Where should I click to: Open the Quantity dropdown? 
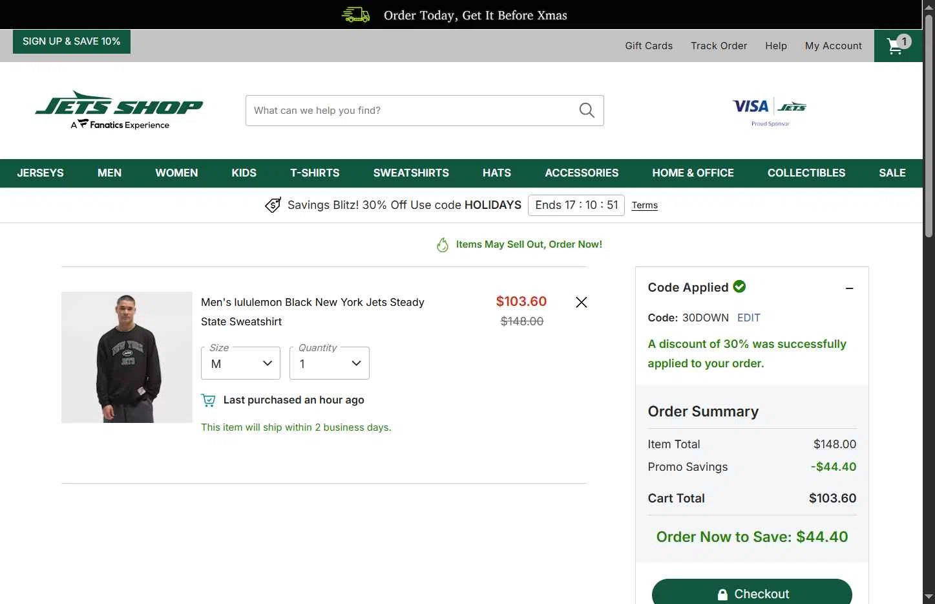[x=330, y=363]
